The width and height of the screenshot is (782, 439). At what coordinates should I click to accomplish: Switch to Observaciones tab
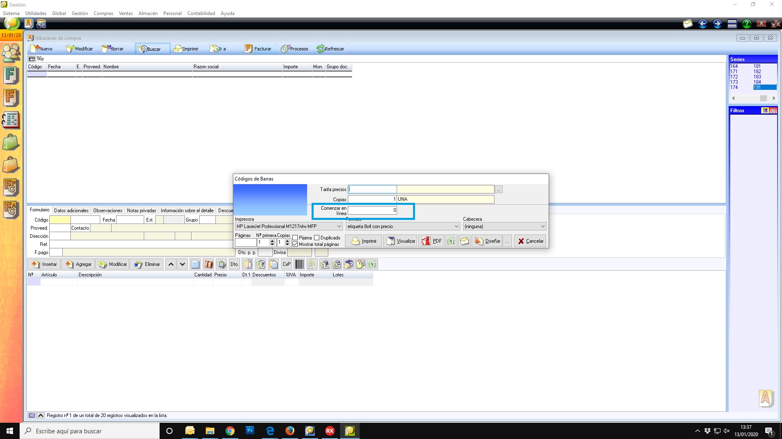pos(108,211)
